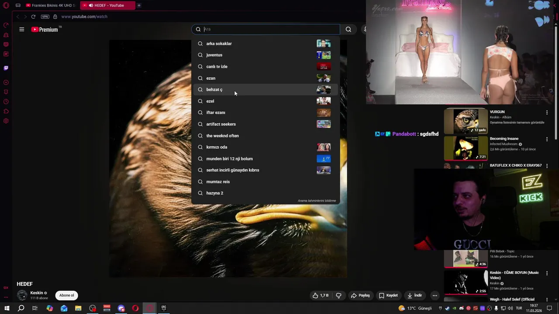Open options for BATUFLEX X CHIKO X ERAY067
This screenshot has height=314, width=559.
click(547, 166)
